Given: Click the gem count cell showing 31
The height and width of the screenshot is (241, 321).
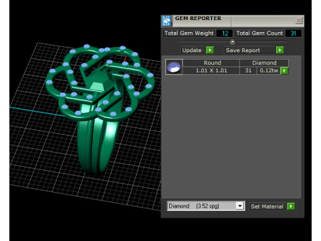Looking at the screenshot, I should click(248, 70).
